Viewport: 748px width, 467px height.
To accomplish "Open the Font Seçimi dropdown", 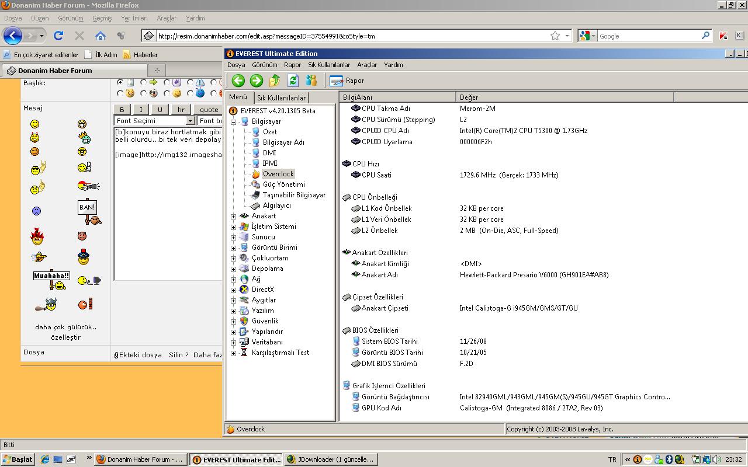I will click(x=190, y=121).
